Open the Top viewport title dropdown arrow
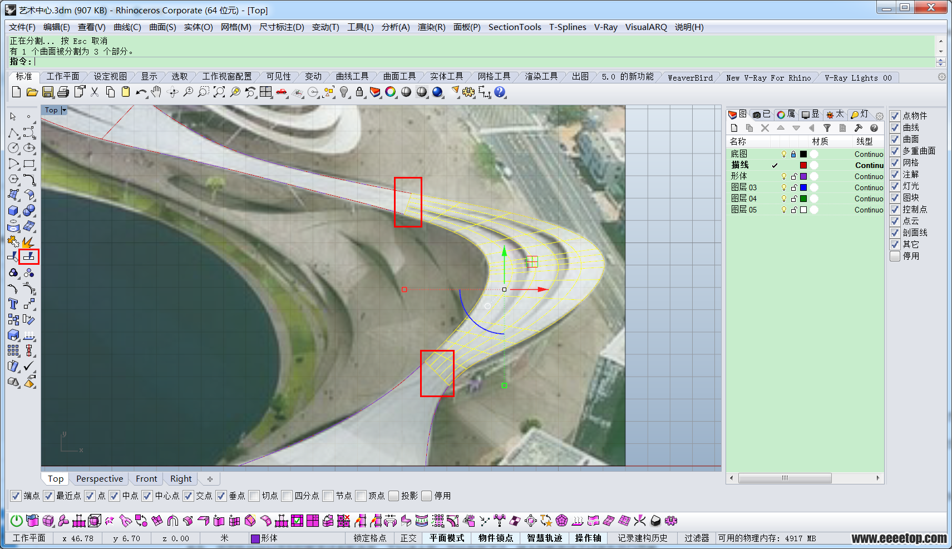Viewport: 952px width, 549px height. pyautogui.click(x=64, y=110)
